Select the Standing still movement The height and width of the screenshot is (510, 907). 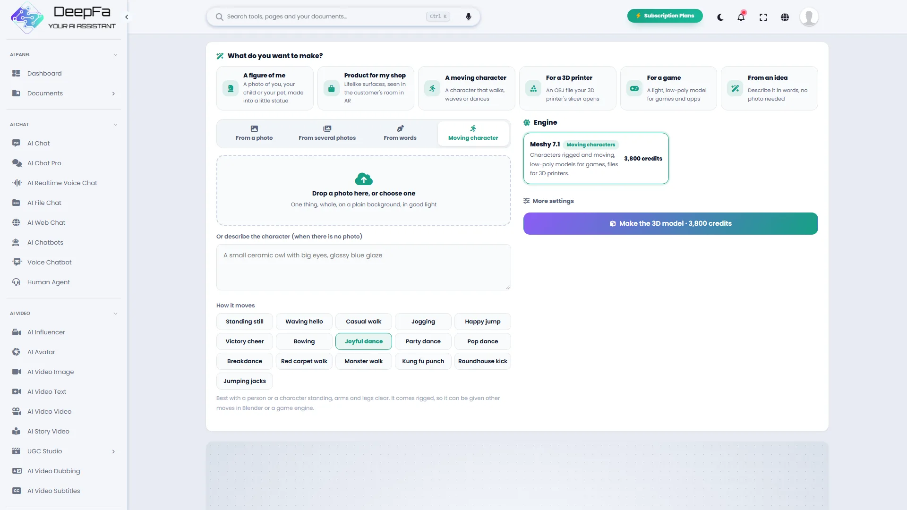[245, 322]
